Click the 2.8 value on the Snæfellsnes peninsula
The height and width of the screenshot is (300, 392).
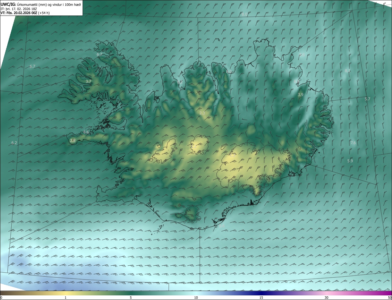pos(73,140)
